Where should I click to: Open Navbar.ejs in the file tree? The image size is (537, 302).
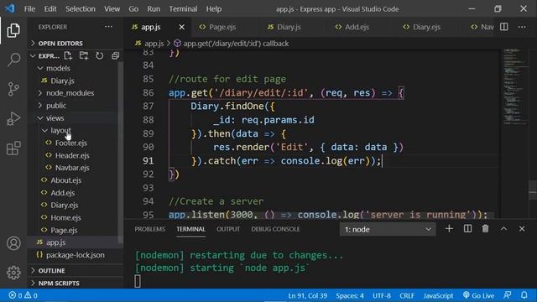pos(72,168)
